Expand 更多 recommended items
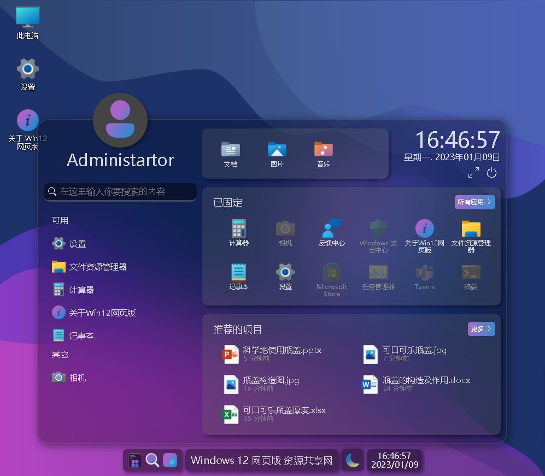 pyautogui.click(x=481, y=328)
